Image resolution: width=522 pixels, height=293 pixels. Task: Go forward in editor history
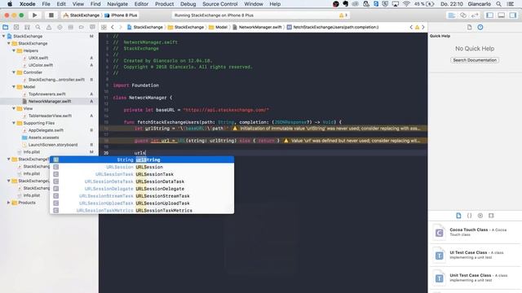[121, 27]
